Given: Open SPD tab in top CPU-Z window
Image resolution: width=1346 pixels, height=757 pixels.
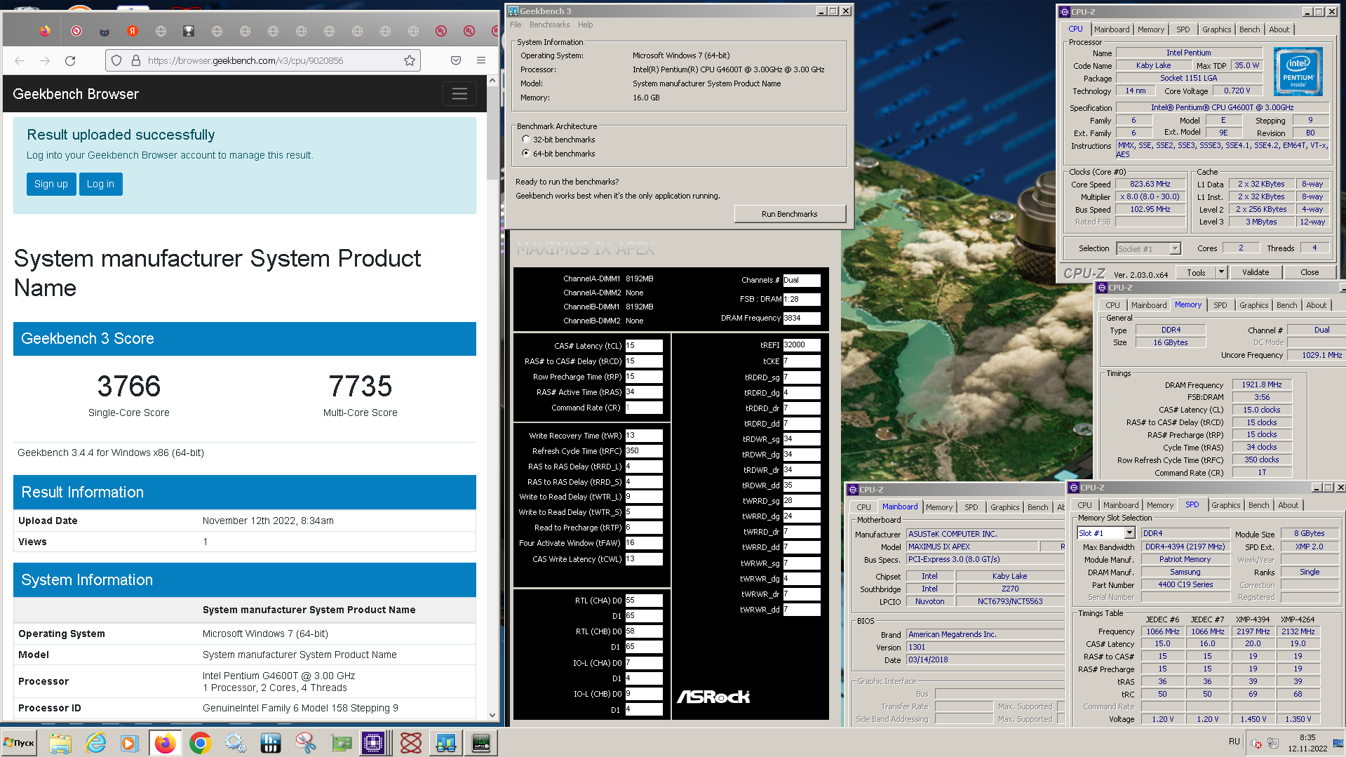Looking at the screenshot, I should tap(1183, 29).
